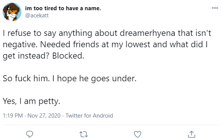The image size is (222, 138).
Task: View the tiger avatar profile picture
Action: [x=12, y=12]
